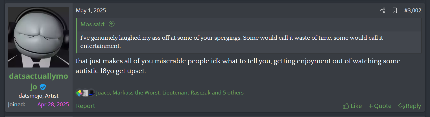Screen dimensions: 430x117
Task: Like the post by datsactuallymojo
Action: (352, 106)
